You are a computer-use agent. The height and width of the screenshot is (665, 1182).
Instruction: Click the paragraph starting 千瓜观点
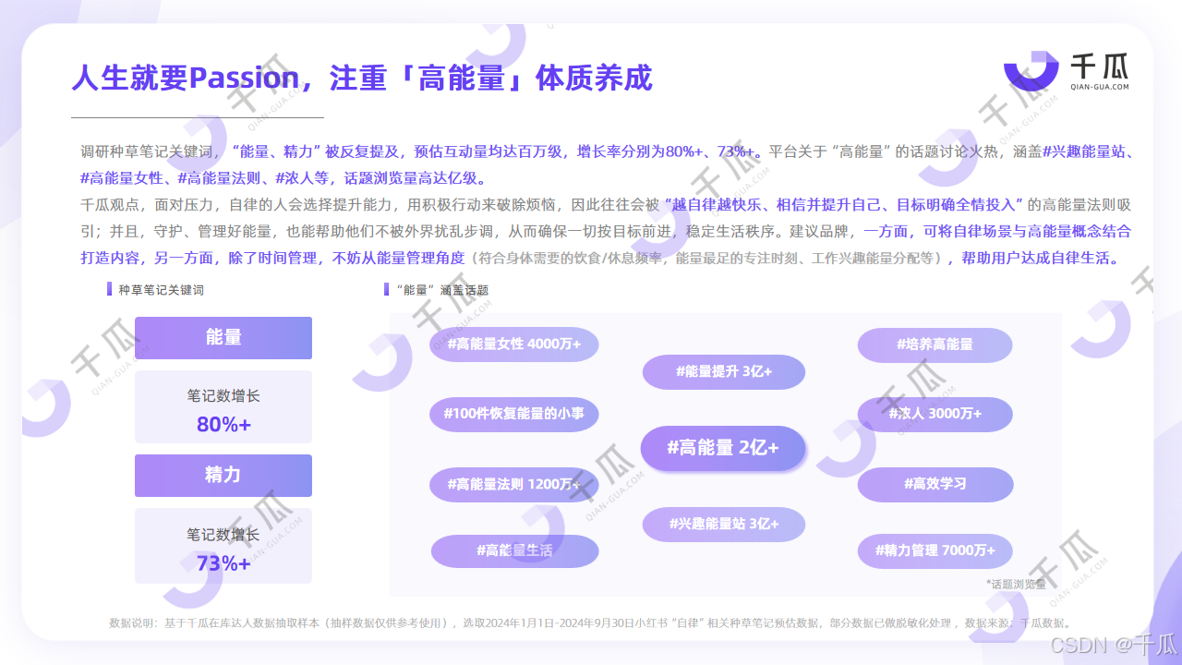pyautogui.click(x=607, y=231)
